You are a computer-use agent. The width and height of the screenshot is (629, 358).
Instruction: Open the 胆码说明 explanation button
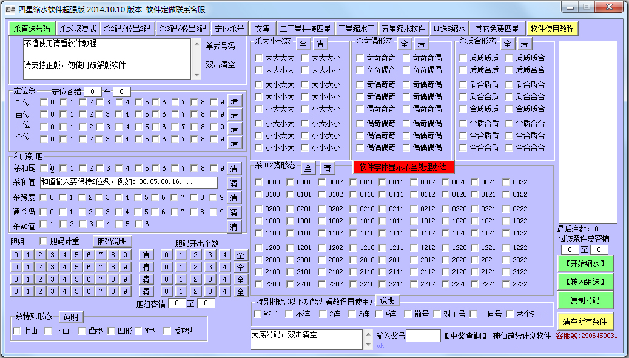coord(112,241)
